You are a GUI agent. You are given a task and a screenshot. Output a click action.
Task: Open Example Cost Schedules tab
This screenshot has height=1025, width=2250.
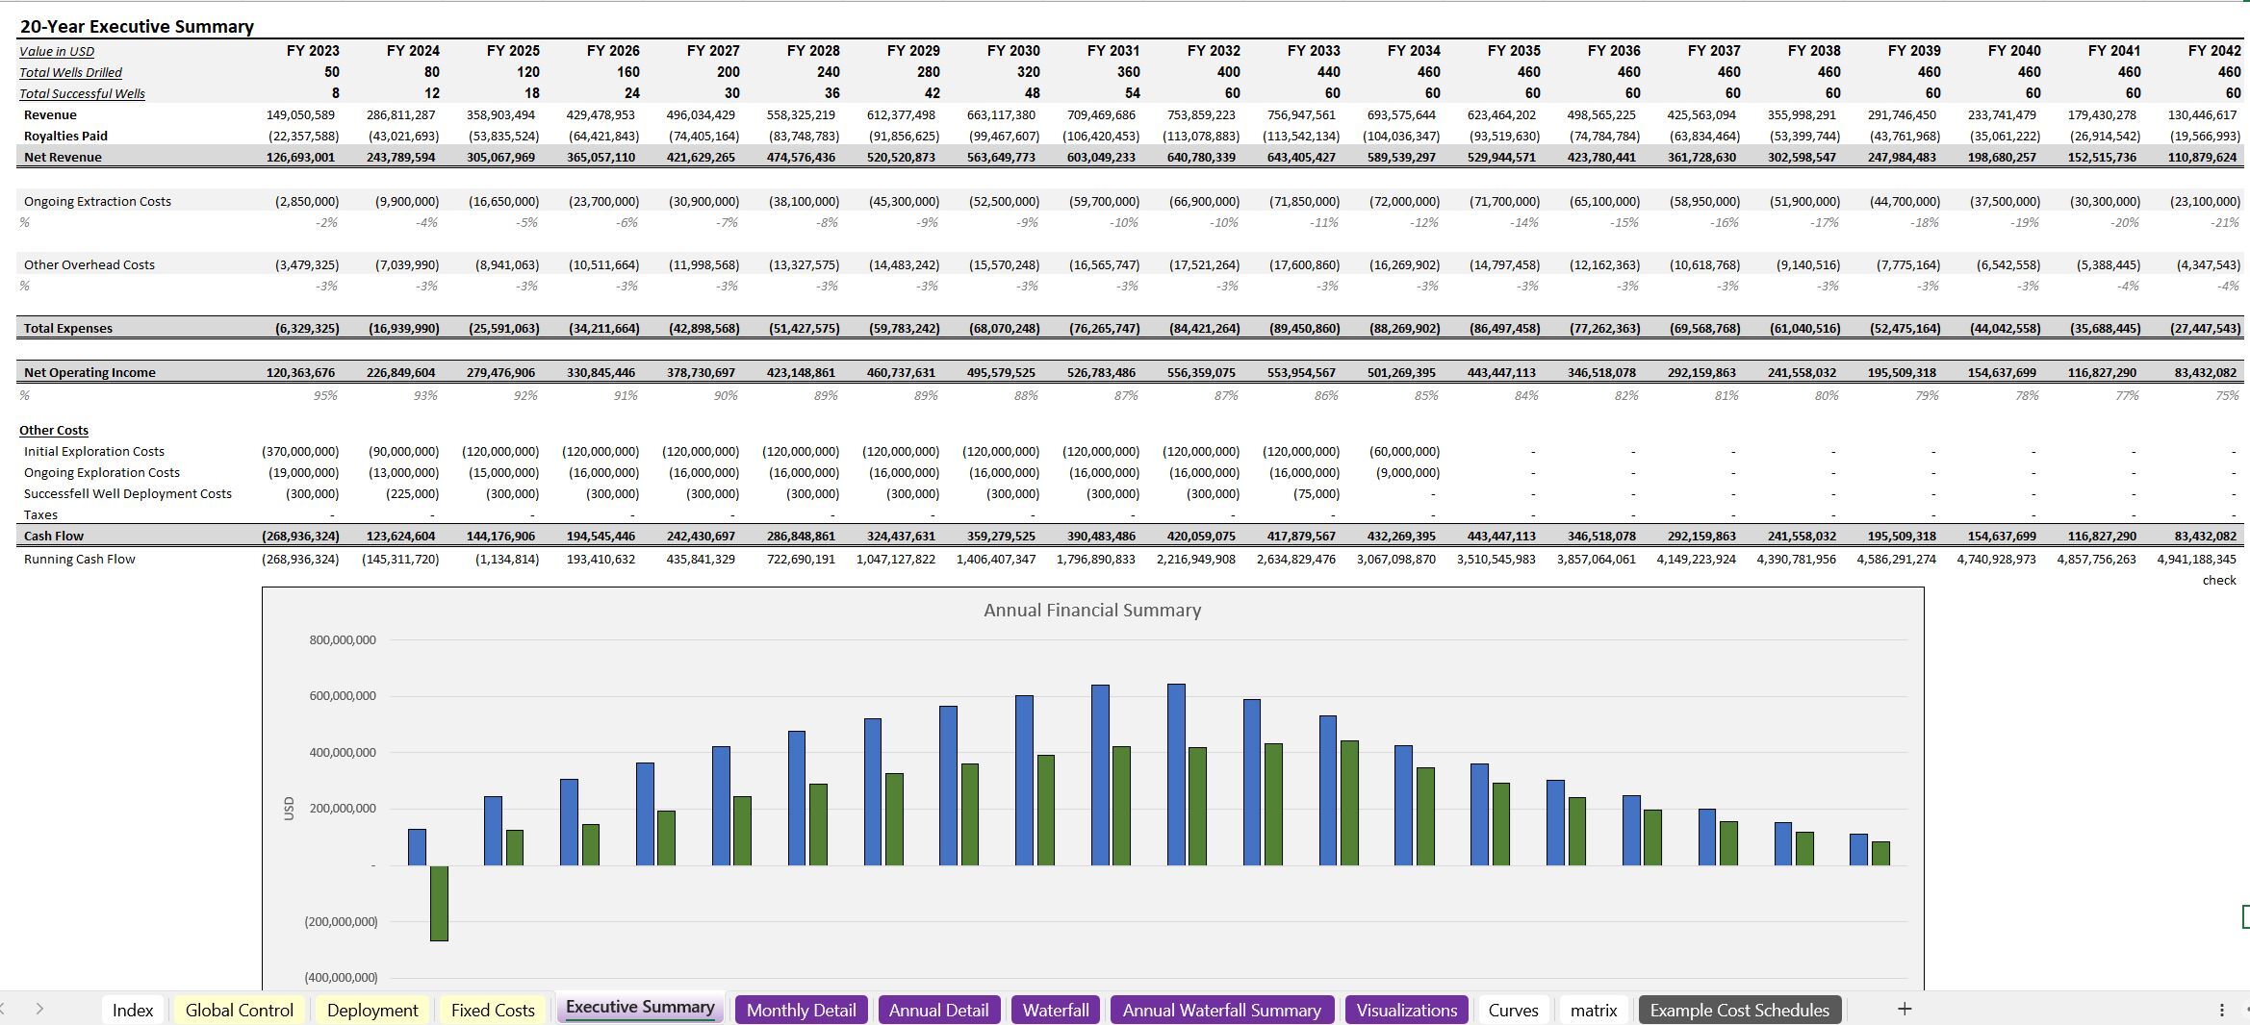click(x=1740, y=1010)
